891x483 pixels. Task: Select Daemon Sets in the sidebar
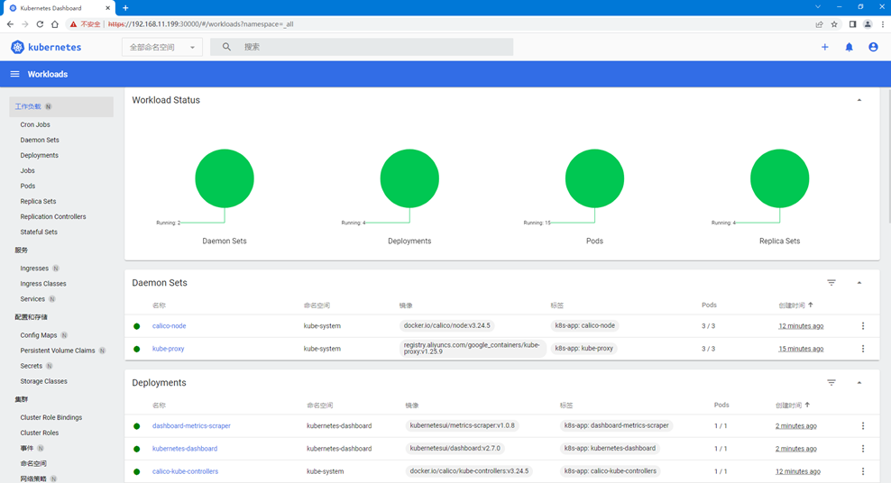pos(40,140)
